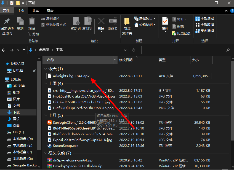Click the Copy icon in ribbon
Viewport: 234px width, 170px height.
coord(20,21)
